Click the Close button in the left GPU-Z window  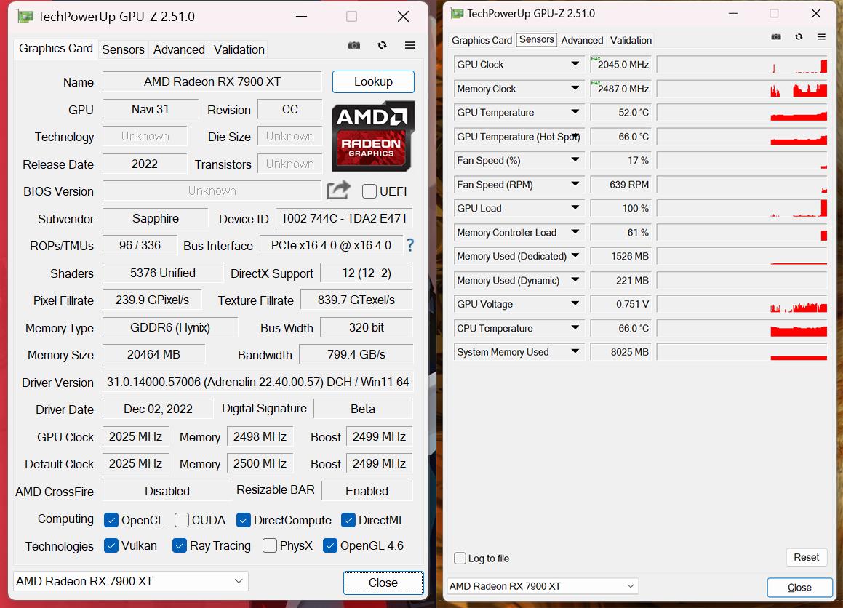383,583
